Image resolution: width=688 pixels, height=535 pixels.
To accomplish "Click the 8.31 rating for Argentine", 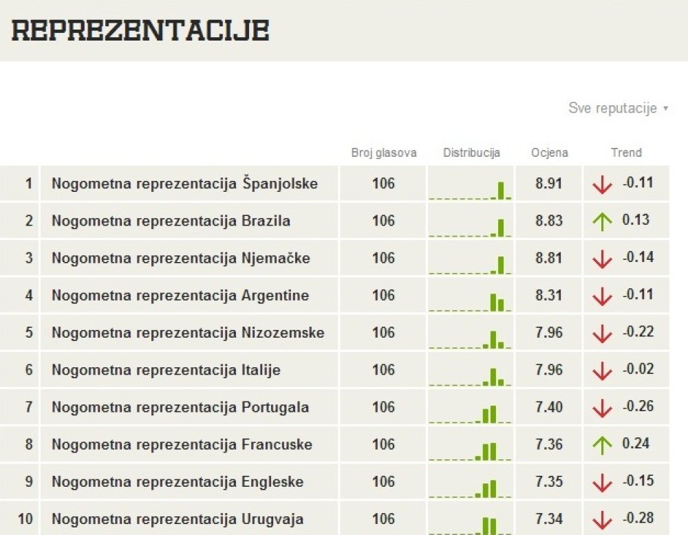I will tap(548, 296).
